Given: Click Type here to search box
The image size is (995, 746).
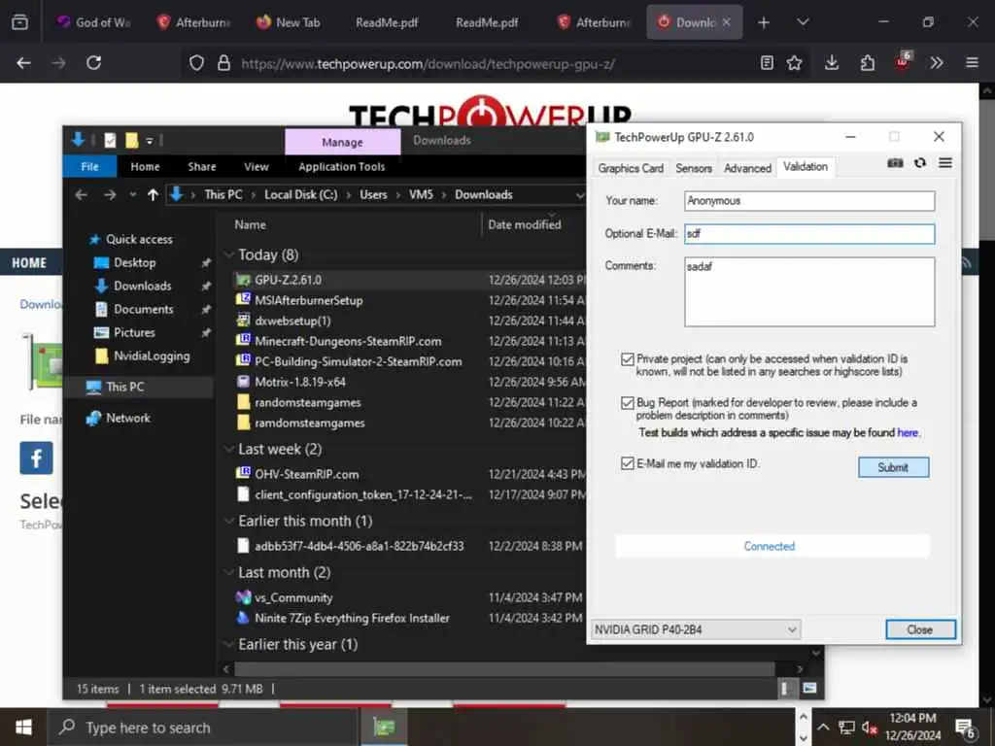Looking at the screenshot, I should (x=203, y=728).
